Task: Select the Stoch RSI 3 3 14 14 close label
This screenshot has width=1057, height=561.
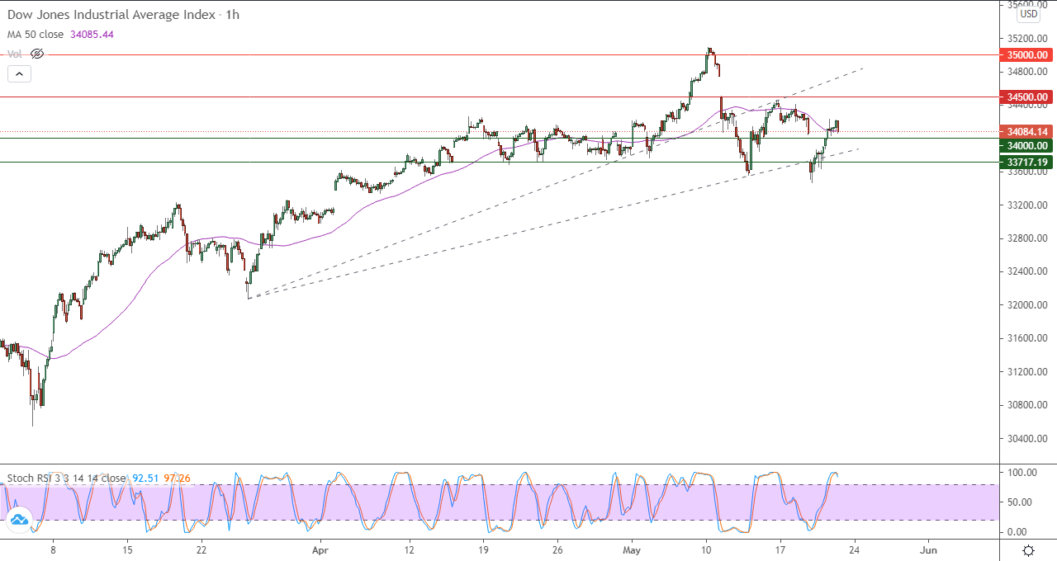Action: click(x=67, y=478)
